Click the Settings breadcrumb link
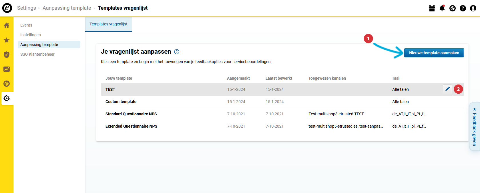This screenshot has height=193, width=480. click(27, 8)
